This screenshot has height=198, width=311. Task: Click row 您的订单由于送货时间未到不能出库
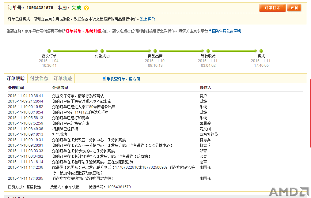click(x=155, y=101)
